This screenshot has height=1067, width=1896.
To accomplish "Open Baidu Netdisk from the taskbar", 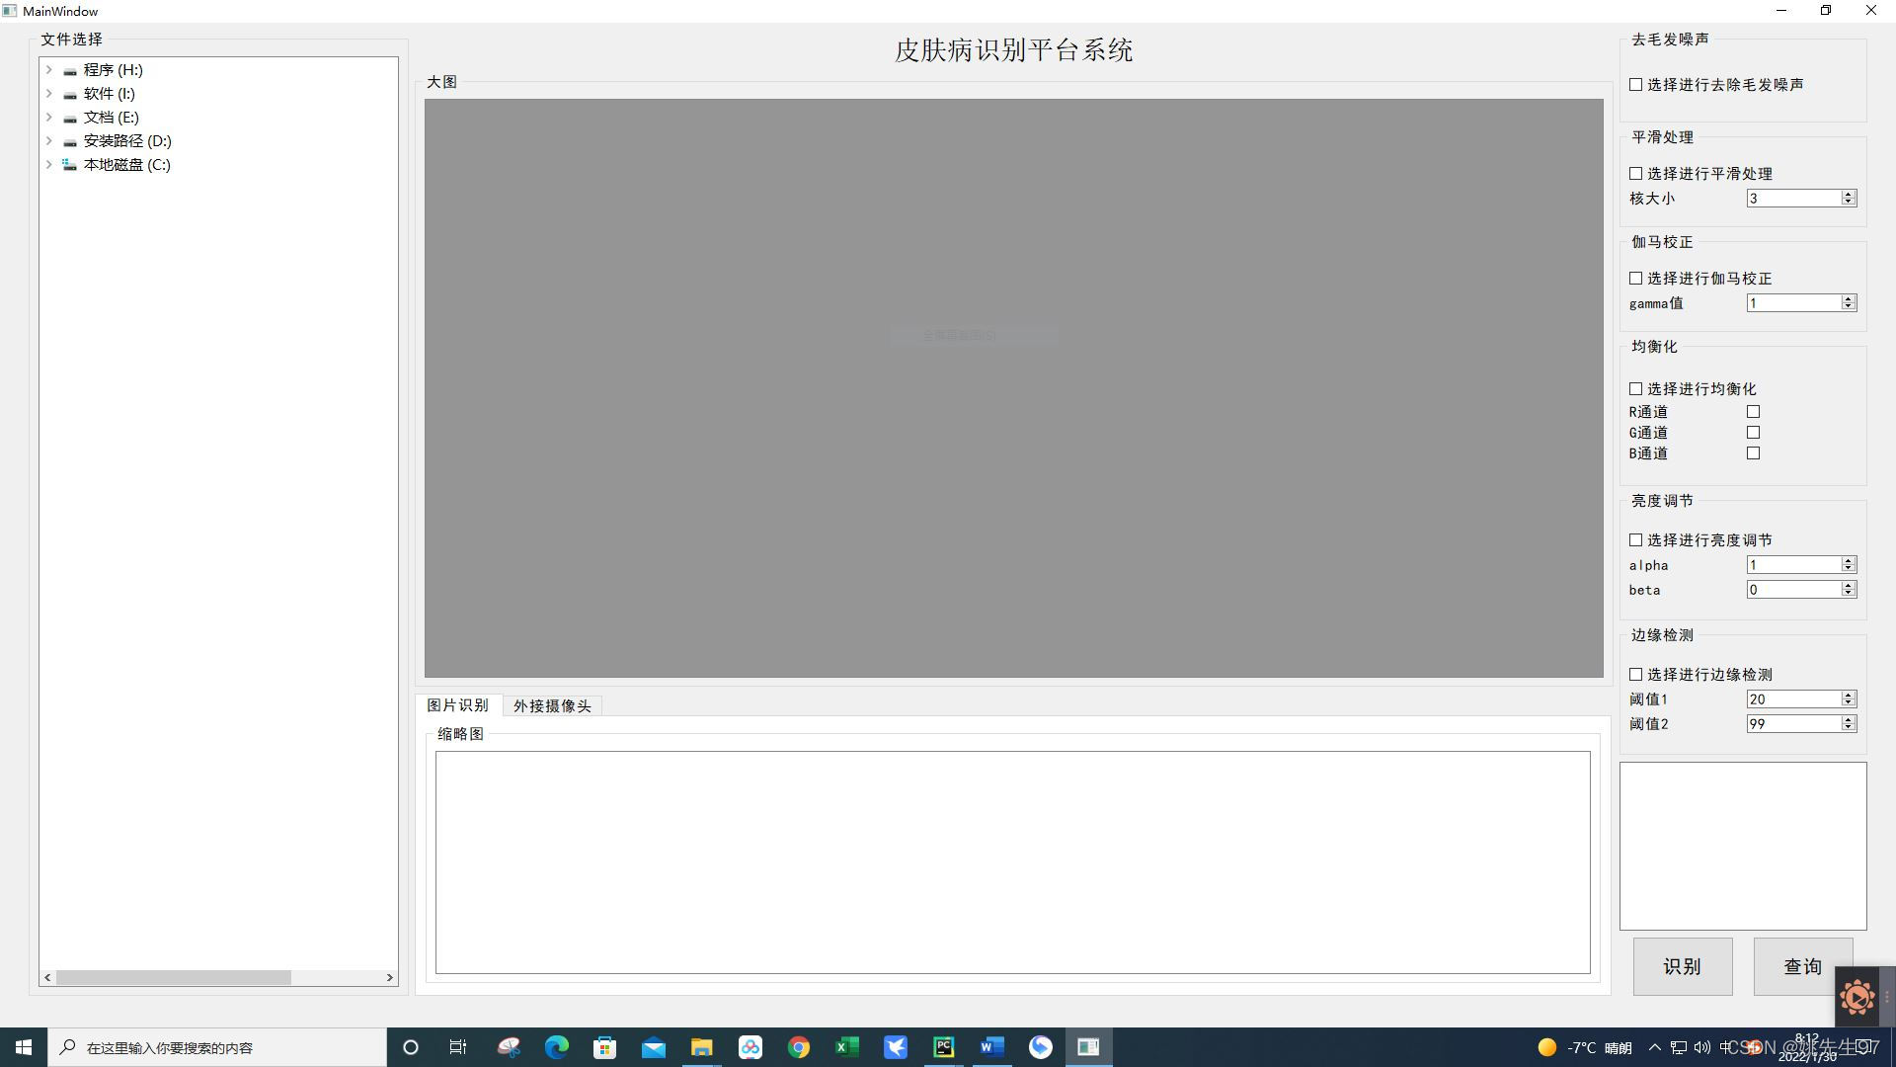I will click(x=750, y=1047).
